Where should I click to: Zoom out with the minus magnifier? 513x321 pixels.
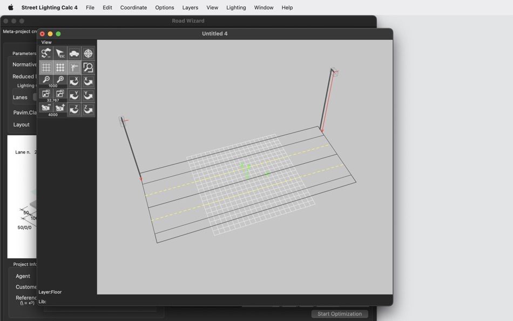coord(46,79)
